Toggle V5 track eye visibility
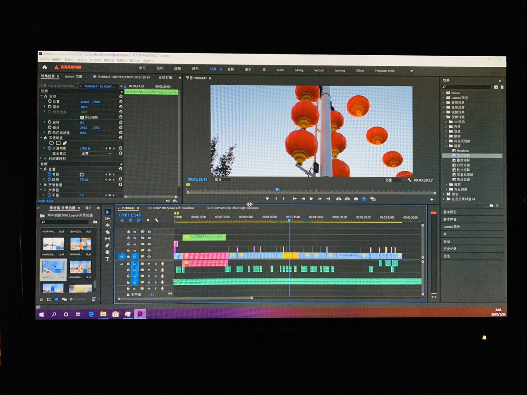This screenshot has height=395, width=527. point(149,231)
